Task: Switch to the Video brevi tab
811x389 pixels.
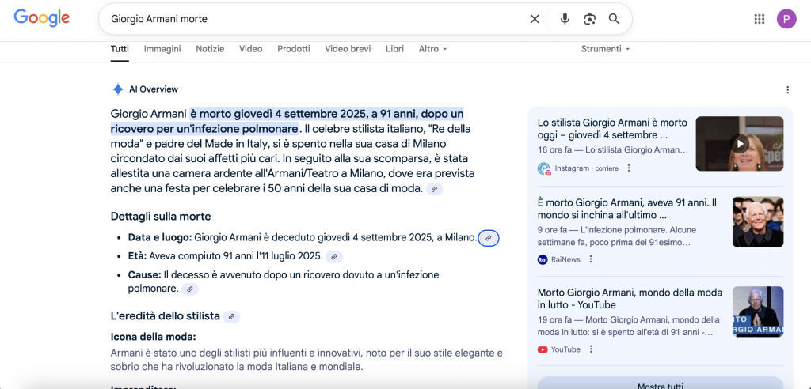Action: coord(348,49)
